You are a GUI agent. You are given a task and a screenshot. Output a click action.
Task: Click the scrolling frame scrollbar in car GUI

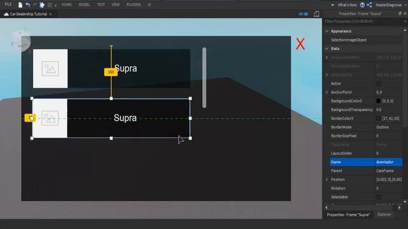204,78
